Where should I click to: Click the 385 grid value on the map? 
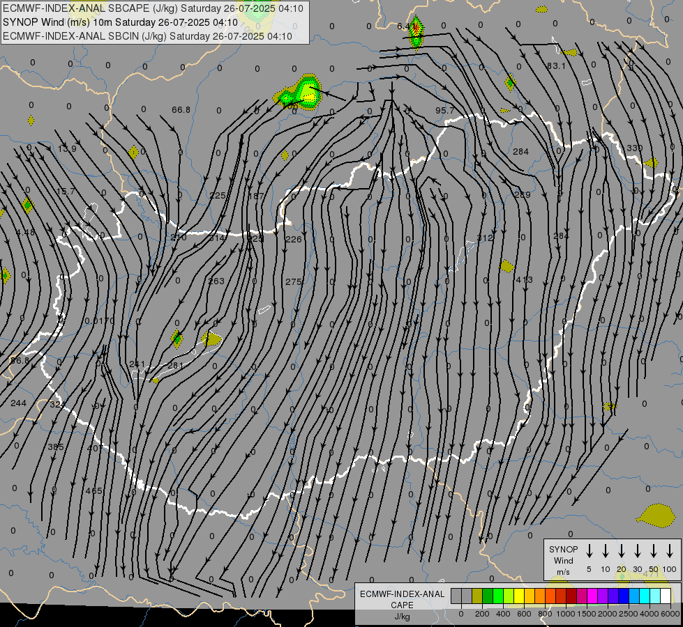(56, 447)
